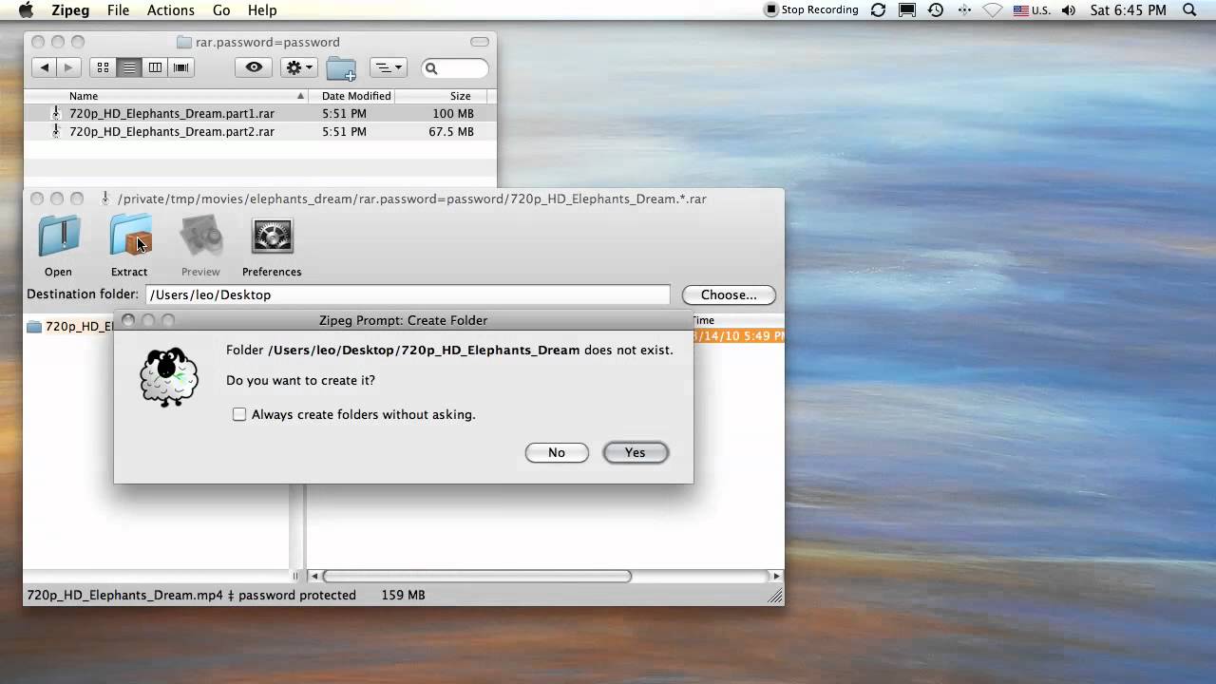
Task: Click the volume icon in menu bar
Action: click(1069, 10)
